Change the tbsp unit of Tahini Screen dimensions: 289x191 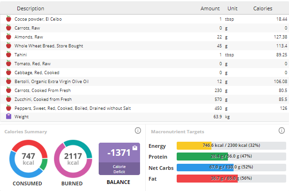coord(229,55)
